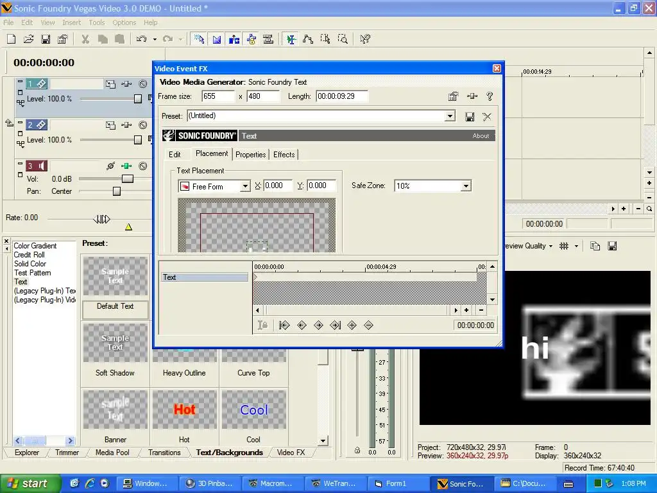Open the Options menu
Viewport: 657px width, 493px height.
(x=124, y=22)
